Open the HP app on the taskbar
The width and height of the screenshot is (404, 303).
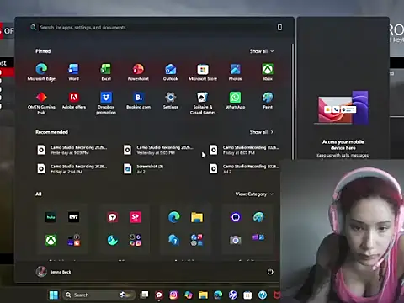pyautogui.click(x=233, y=295)
